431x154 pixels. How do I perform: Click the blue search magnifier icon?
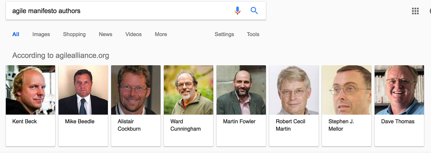(254, 10)
